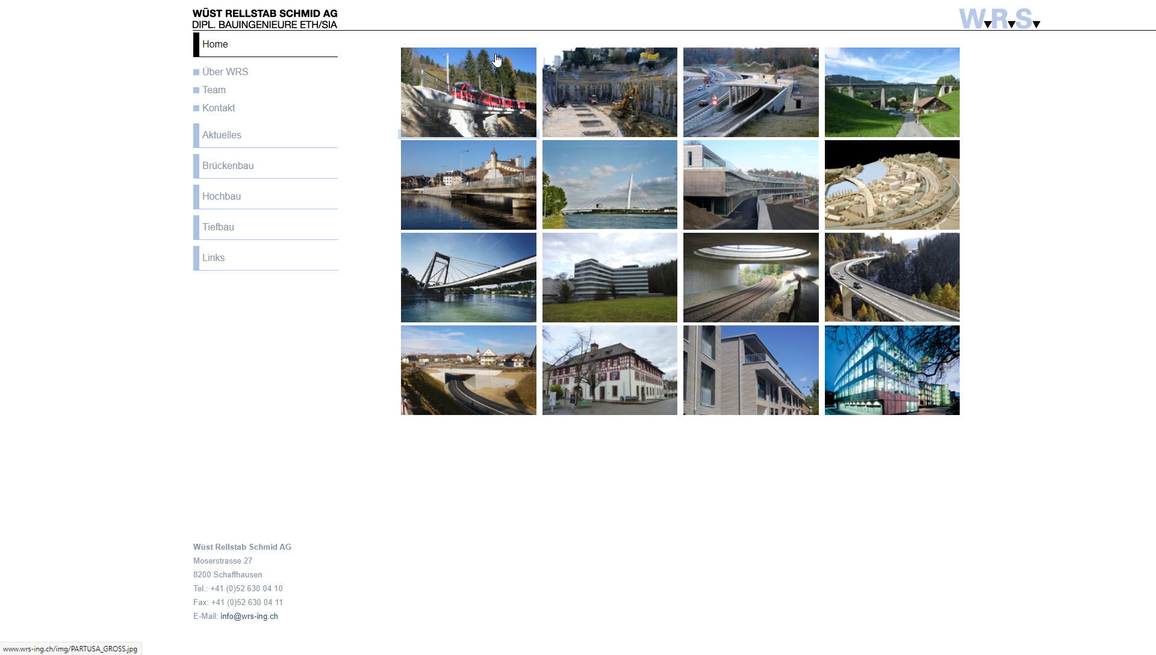This screenshot has width=1156, height=655.
Task: Navigate to the Links section tab
Action: tap(213, 257)
